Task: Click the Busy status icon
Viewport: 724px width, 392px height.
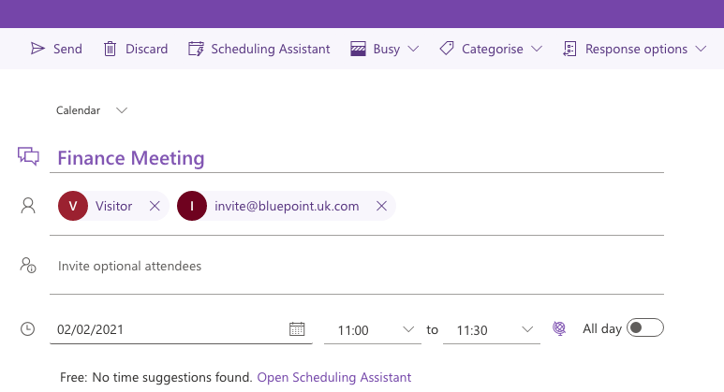Action: (x=358, y=49)
